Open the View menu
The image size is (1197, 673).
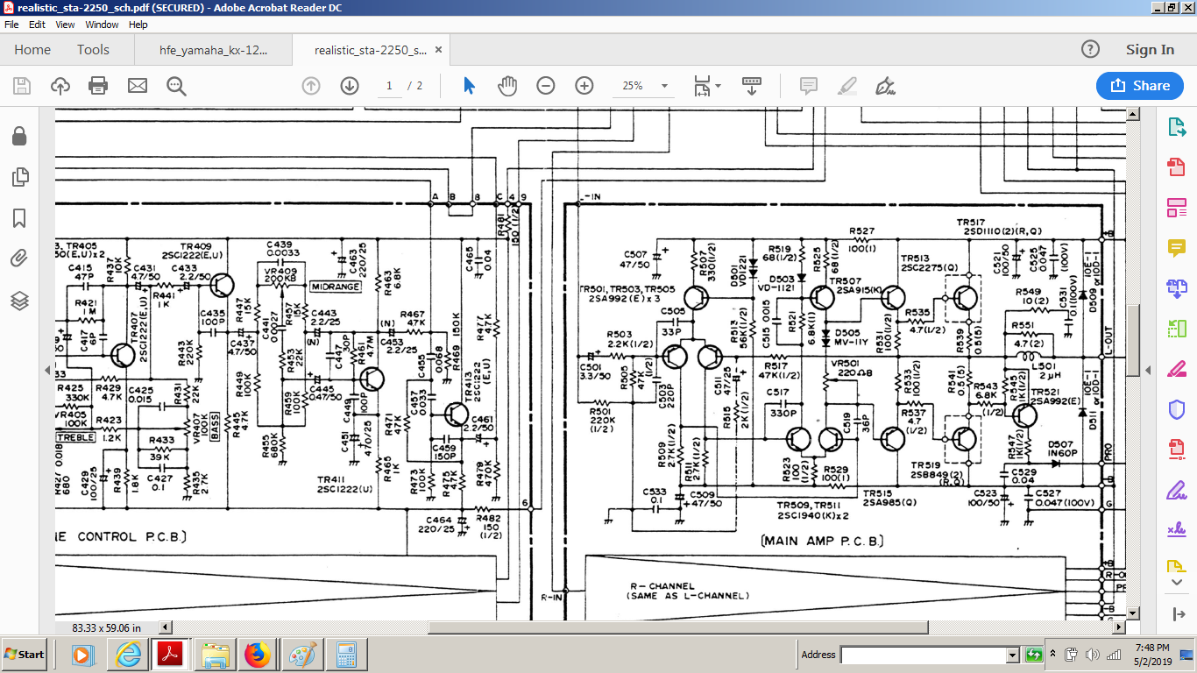[x=65, y=25]
